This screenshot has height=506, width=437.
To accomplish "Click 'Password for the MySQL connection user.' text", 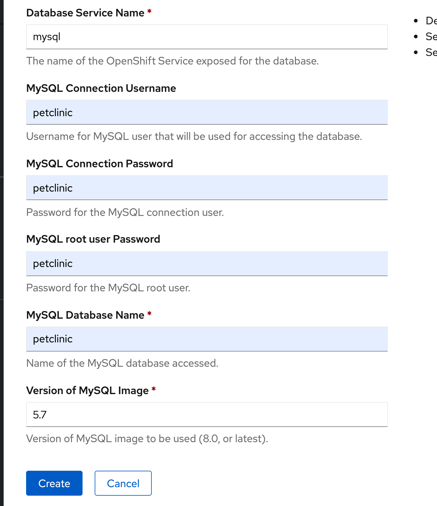I will 125,212.
